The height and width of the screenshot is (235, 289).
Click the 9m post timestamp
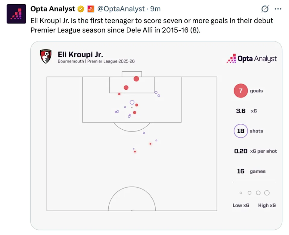(155, 9)
